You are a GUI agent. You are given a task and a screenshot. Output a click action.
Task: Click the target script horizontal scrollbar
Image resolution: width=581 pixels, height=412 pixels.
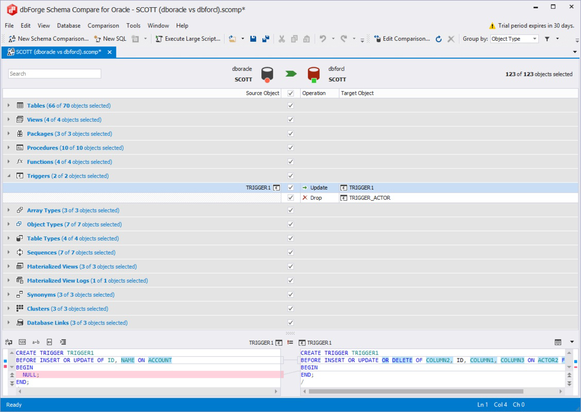[416, 391]
